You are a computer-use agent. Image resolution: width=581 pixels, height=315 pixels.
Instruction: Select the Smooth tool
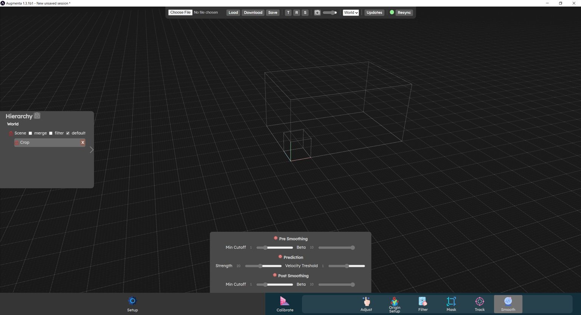point(508,304)
